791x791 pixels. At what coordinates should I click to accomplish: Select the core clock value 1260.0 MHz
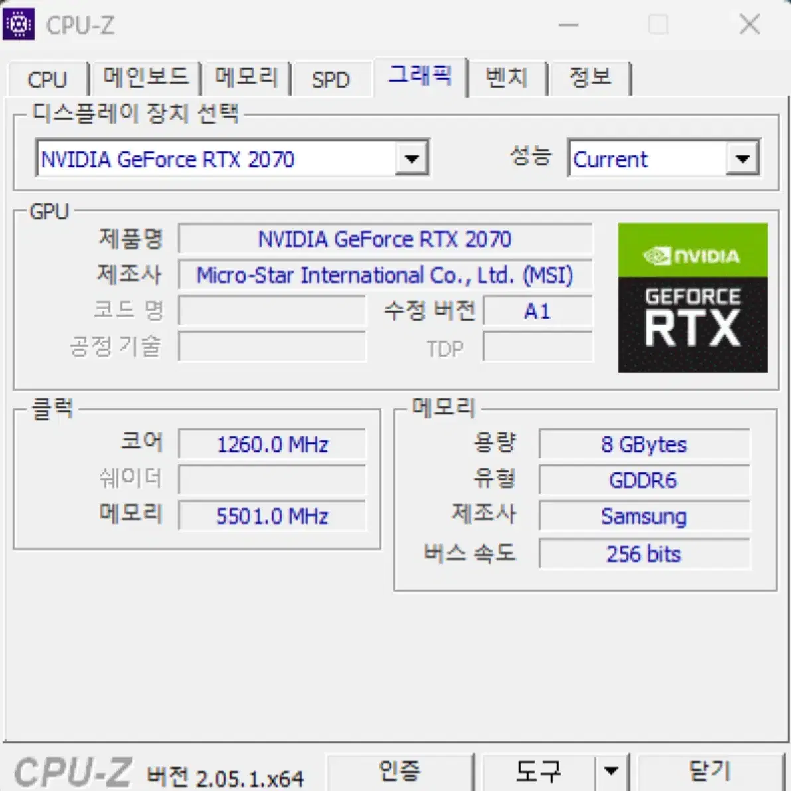272,444
